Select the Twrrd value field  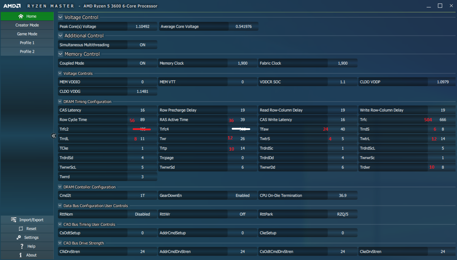(142, 177)
